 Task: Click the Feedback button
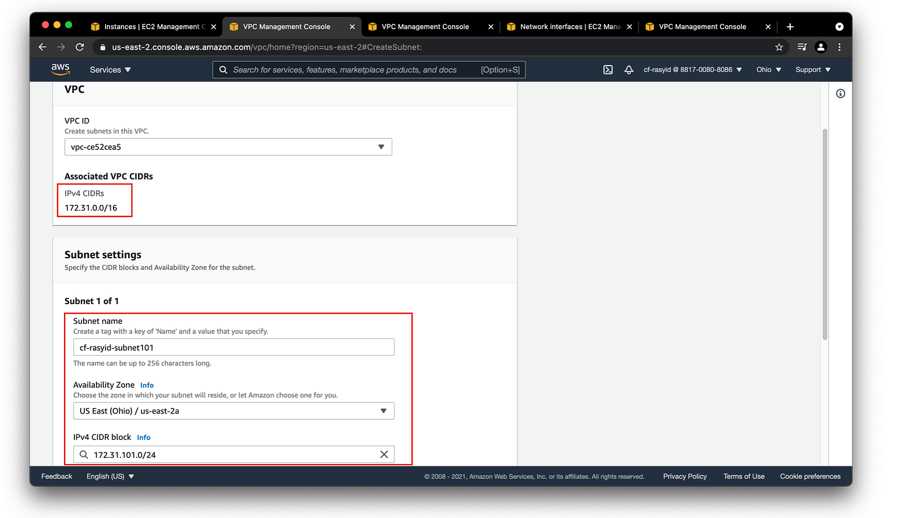[57, 476]
